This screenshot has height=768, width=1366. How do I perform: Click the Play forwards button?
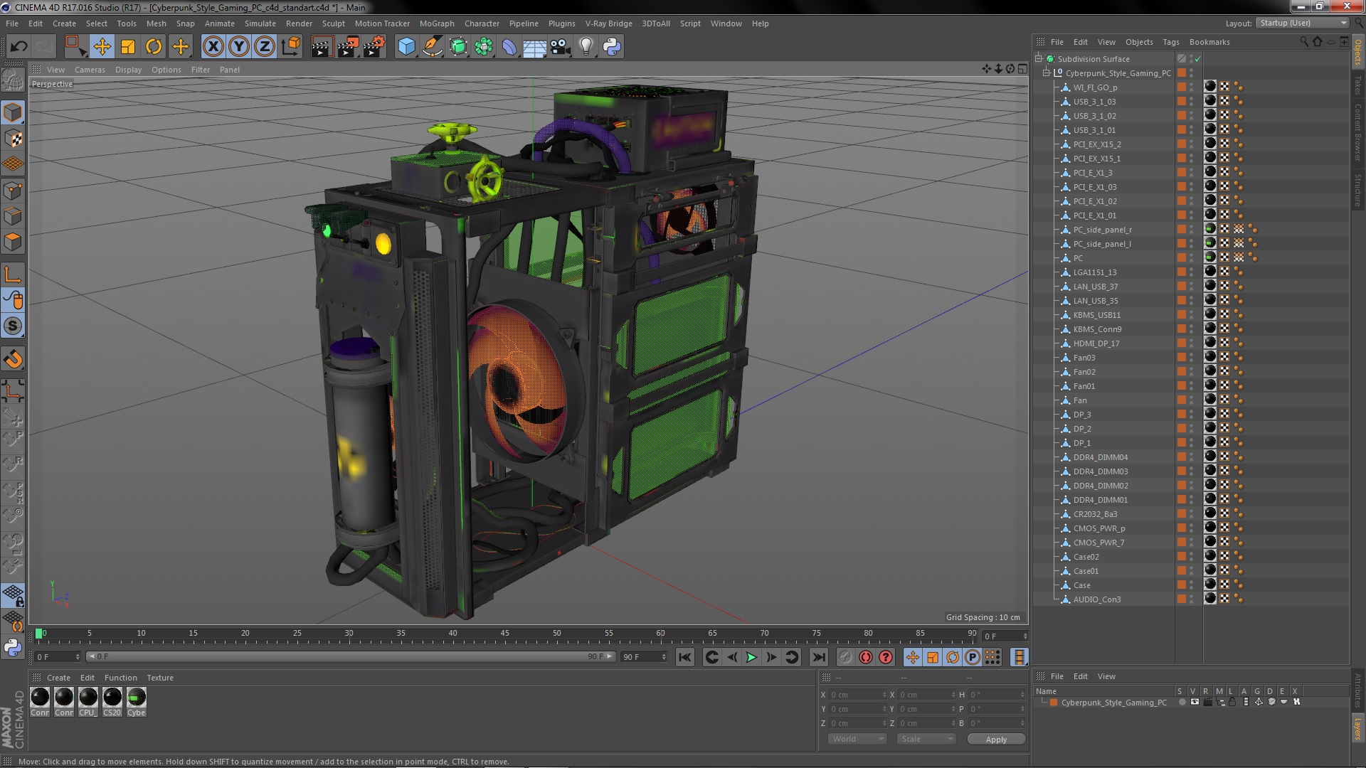point(751,657)
